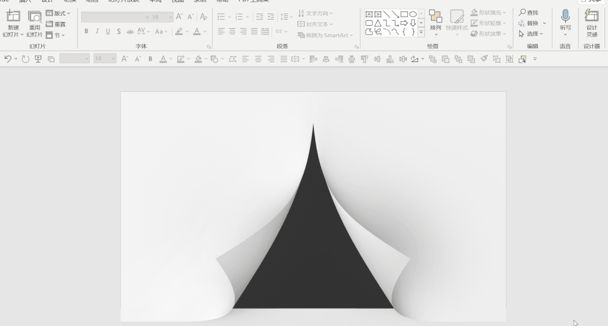Click the text highlight color pen in ribbon
608x326 pixels.
pos(179,32)
